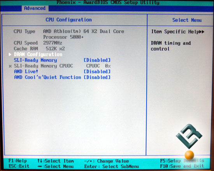Change the SLI-Ready Memory [Disabled] value
The height and width of the screenshot is (171, 214).
pyautogui.click(x=97, y=60)
